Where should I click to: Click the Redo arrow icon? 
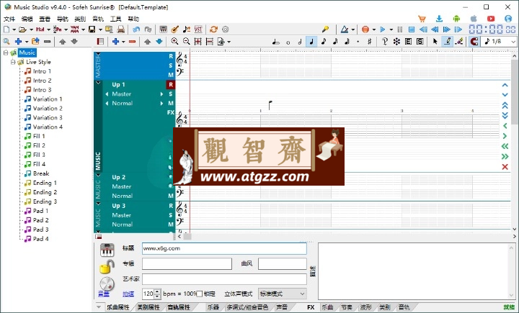pos(148,30)
